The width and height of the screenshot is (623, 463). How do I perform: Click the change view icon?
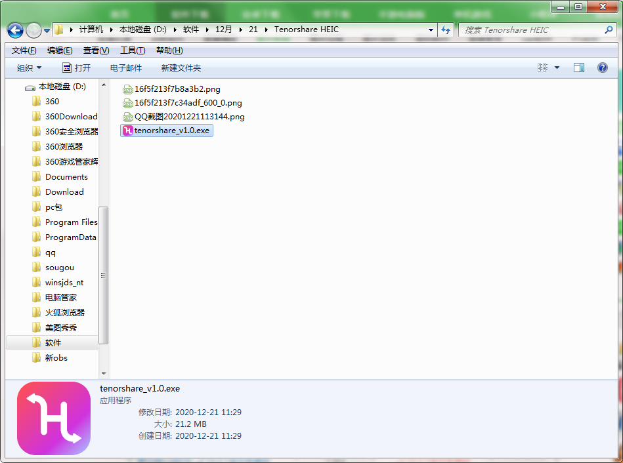click(542, 68)
